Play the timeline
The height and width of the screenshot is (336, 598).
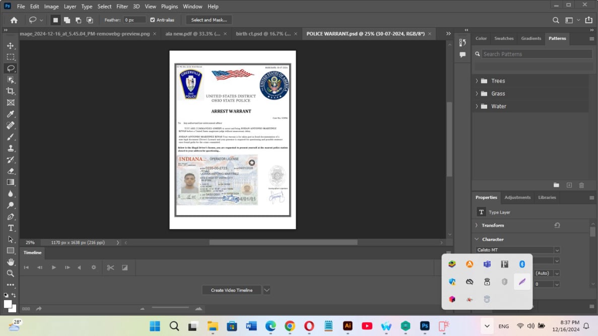click(x=54, y=267)
